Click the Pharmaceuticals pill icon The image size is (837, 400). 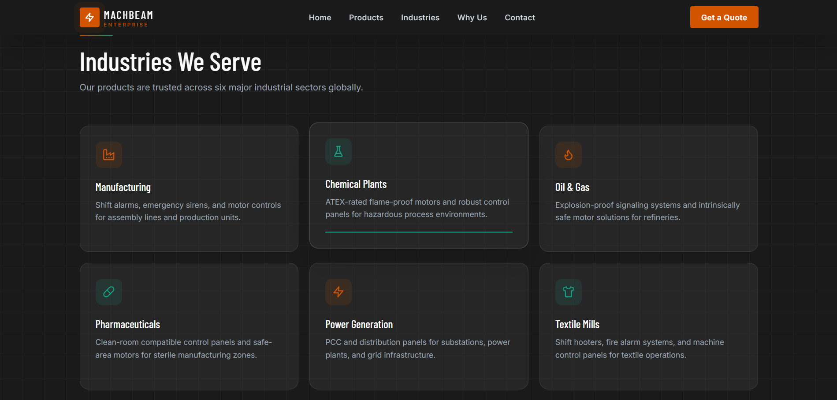[x=109, y=292]
